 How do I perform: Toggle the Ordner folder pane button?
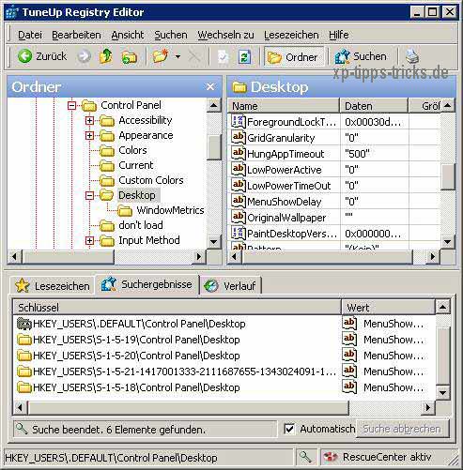(x=294, y=57)
